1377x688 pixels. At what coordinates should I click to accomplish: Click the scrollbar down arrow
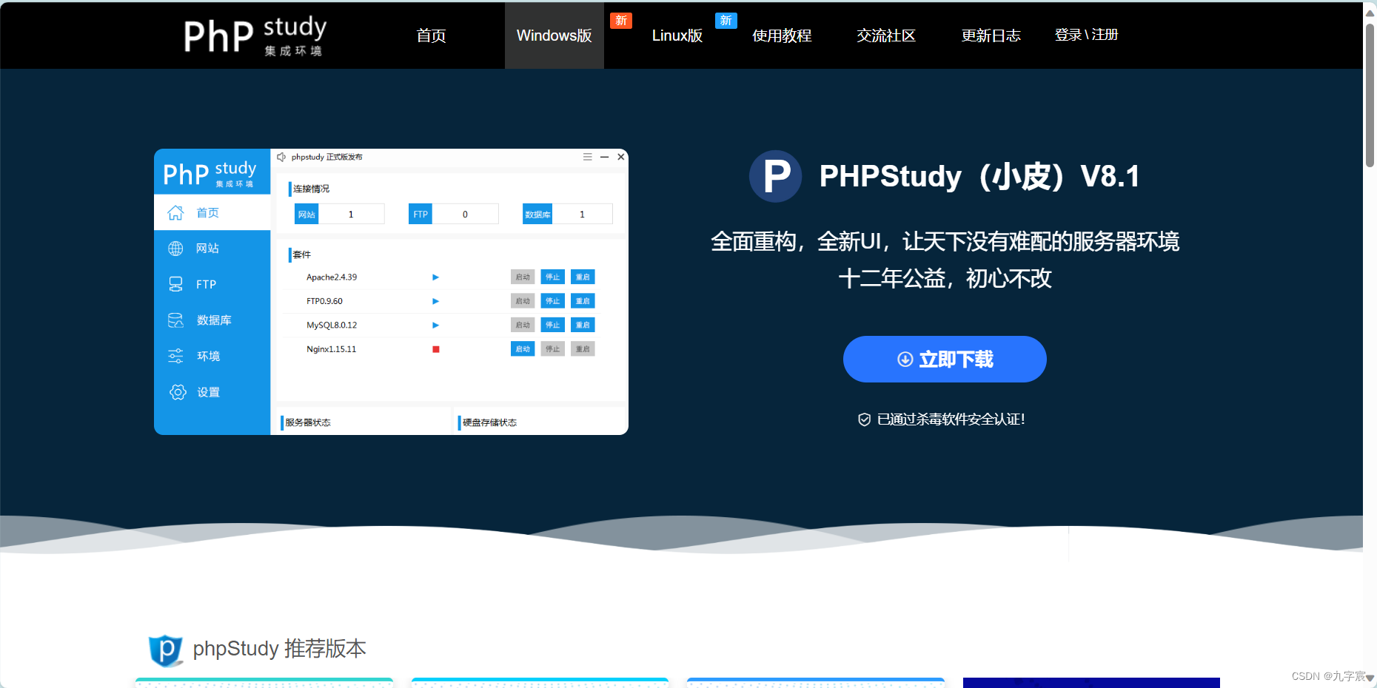(x=1370, y=678)
